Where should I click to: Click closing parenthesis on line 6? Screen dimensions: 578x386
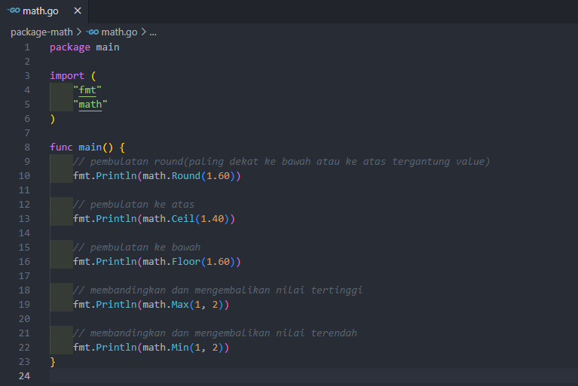coord(53,119)
